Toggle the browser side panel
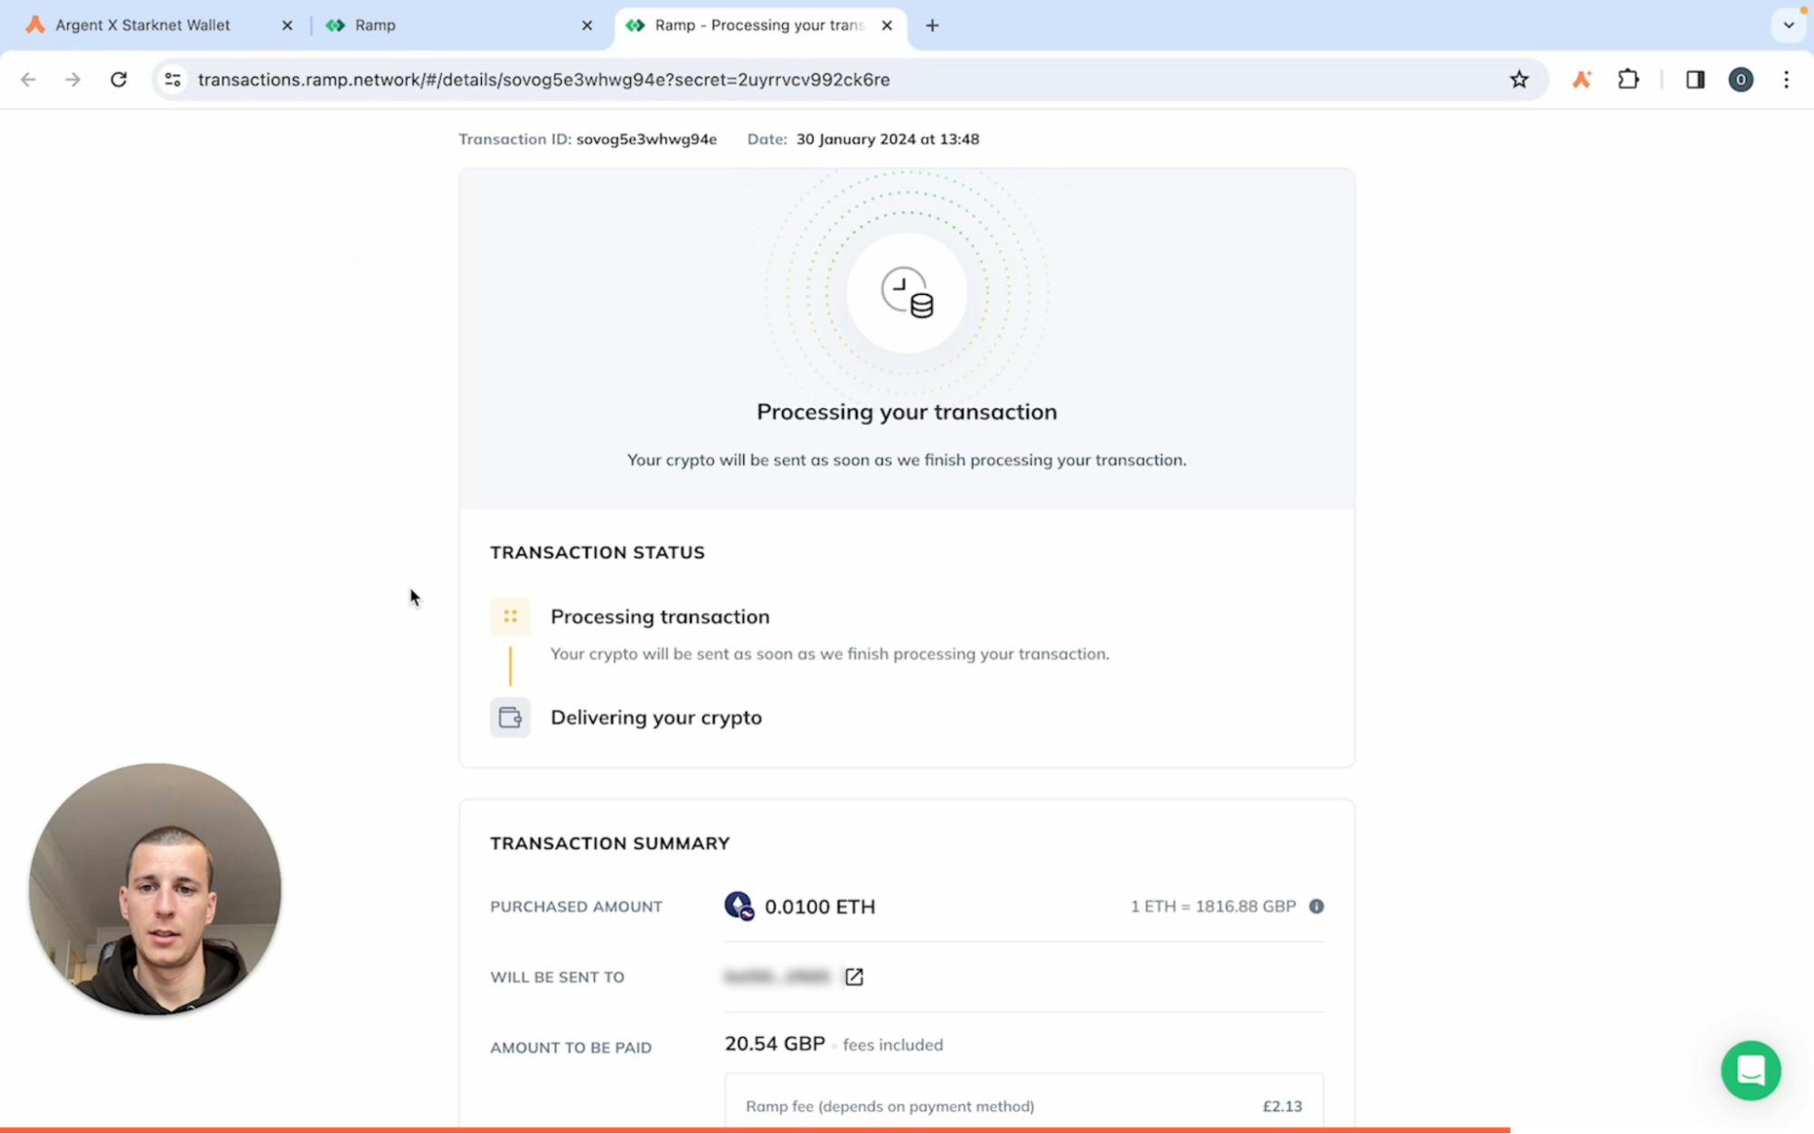1814x1134 pixels. [1695, 80]
